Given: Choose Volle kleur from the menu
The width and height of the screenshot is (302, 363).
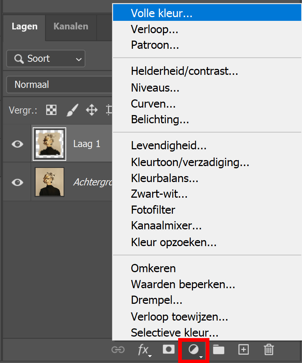Looking at the screenshot, I should coord(161,14).
